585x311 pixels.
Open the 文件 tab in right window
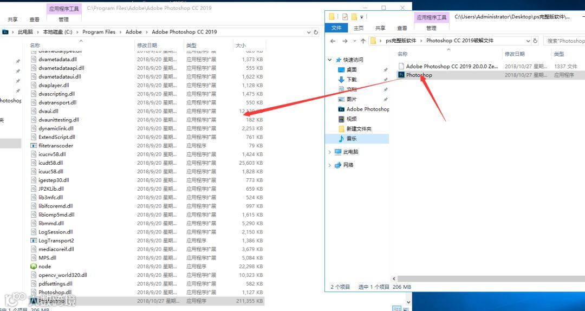click(x=336, y=28)
